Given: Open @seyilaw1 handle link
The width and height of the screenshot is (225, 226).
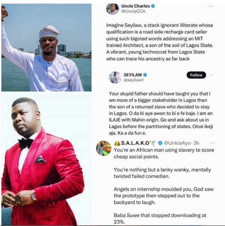Looking at the screenshot, I should coord(134,80).
